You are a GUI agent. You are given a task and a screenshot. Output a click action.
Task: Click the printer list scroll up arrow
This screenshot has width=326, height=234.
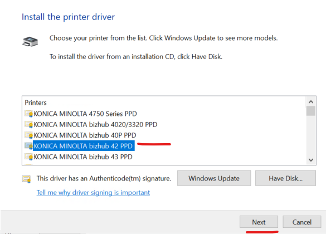[x=311, y=102]
